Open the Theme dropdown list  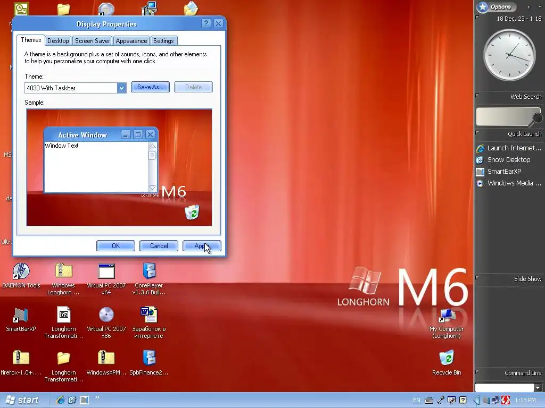pos(121,88)
